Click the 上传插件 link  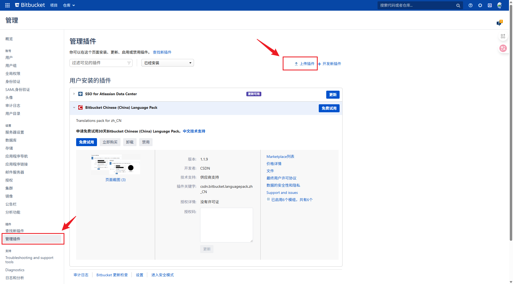[x=305, y=64]
